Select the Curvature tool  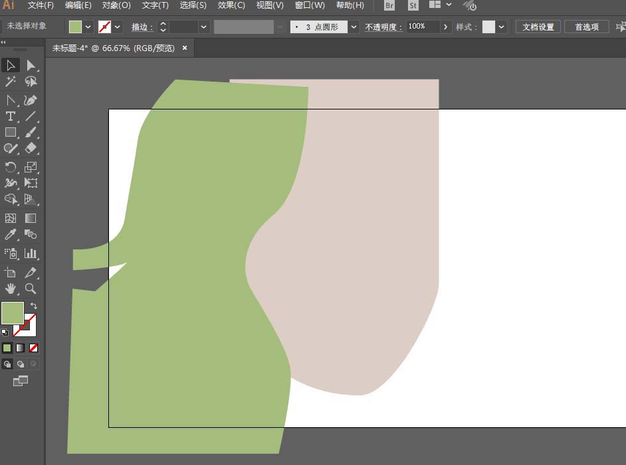pos(31,100)
